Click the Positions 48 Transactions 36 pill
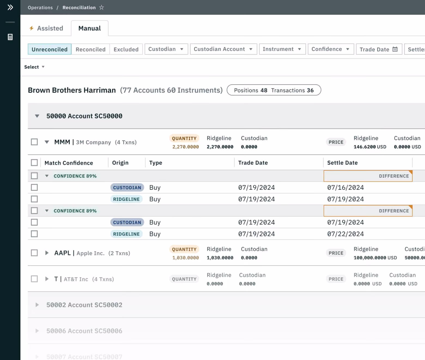This screenshot has width=425, height=360. 274,90
